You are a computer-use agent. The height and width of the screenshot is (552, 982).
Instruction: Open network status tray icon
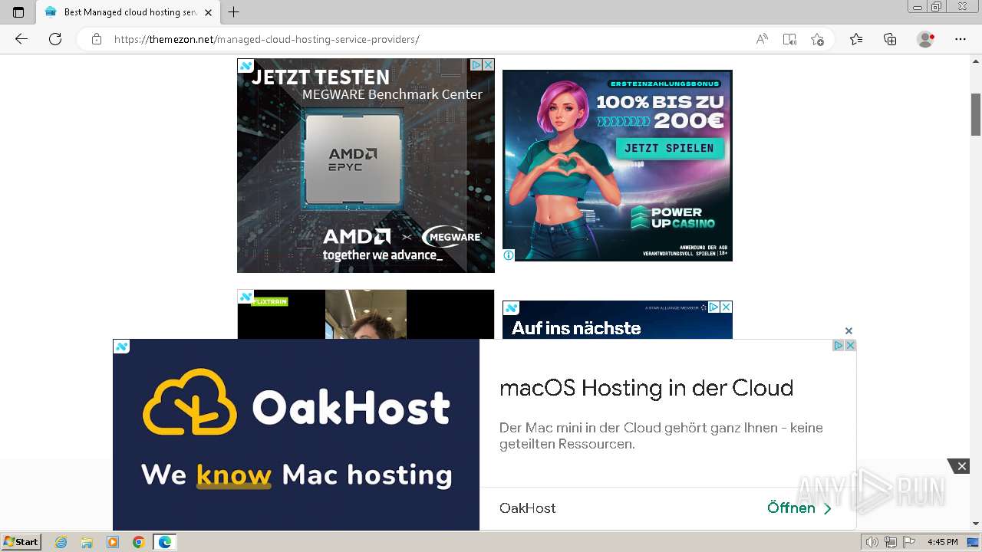[x=890, y=542]
